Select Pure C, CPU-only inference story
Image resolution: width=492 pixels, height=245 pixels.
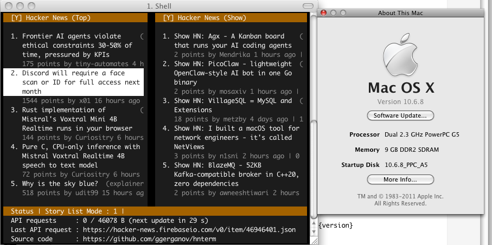75,156
